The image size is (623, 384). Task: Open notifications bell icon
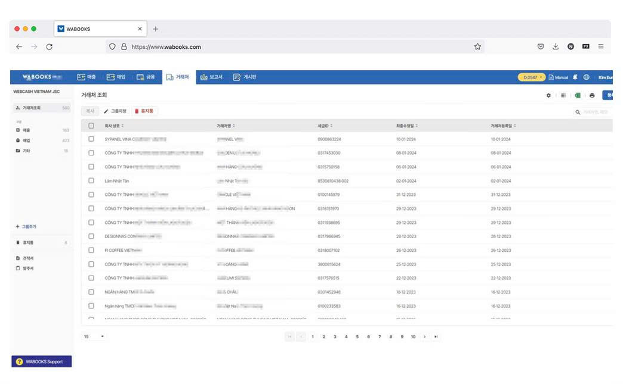[575, 77]
